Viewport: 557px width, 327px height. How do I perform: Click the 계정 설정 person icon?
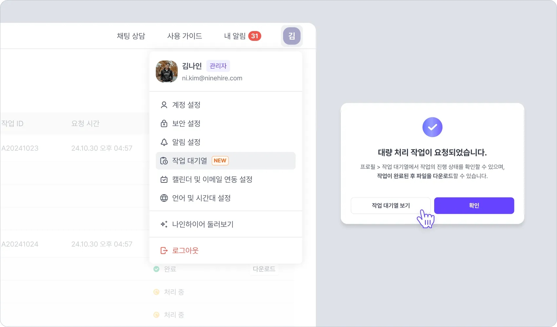164,105
